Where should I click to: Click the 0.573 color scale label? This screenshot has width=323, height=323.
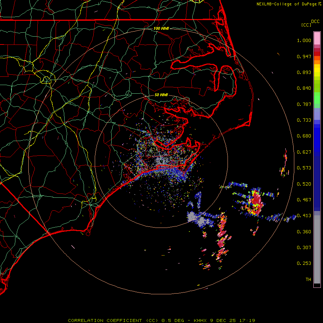tap(304, 168)
